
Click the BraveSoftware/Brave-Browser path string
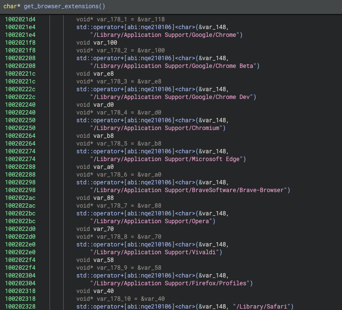188,190
